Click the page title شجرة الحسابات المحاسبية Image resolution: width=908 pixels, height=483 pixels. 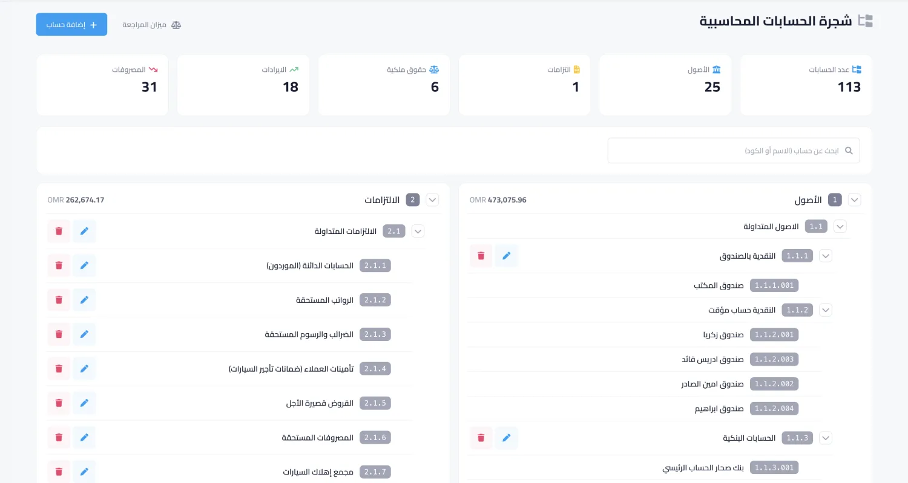tap(776, 21)
